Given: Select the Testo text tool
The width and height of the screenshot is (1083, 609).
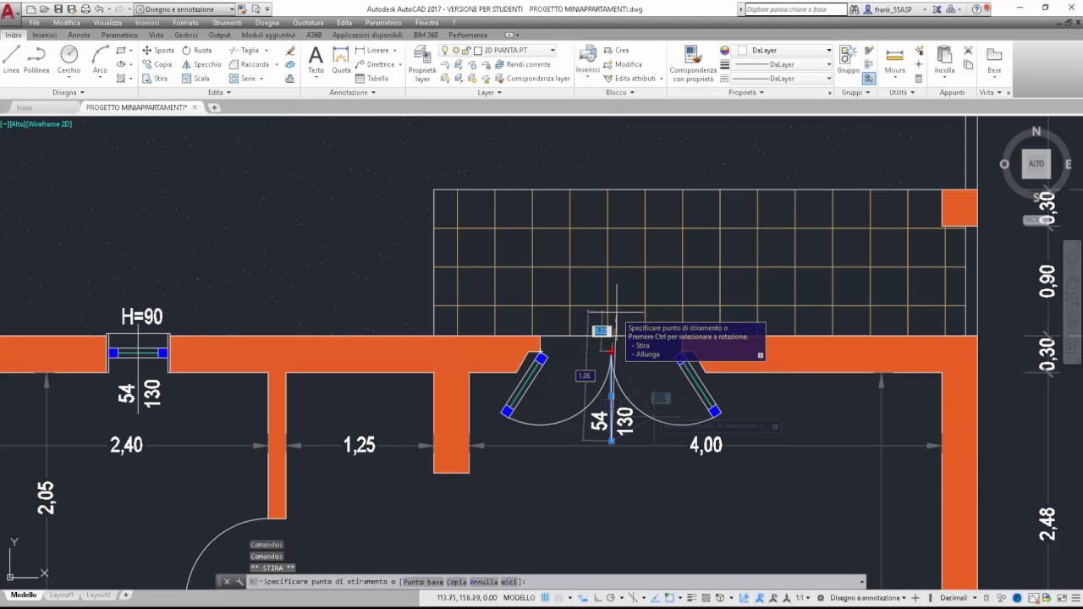Looking at the screenshot, I should pos(316,60).
